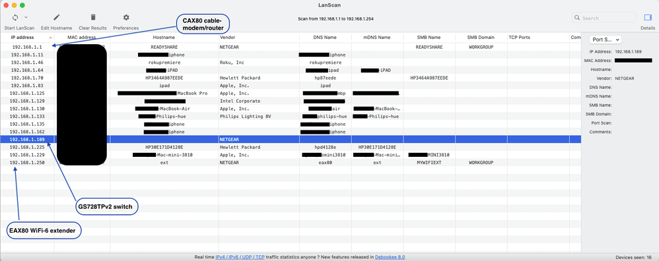The image size is (659, 261).
Task: Sort by IP address column header
Action: pyautogui.click(x=27, y=38)
